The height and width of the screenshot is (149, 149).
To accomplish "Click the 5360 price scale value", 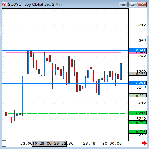I will [x=141, y=25].
